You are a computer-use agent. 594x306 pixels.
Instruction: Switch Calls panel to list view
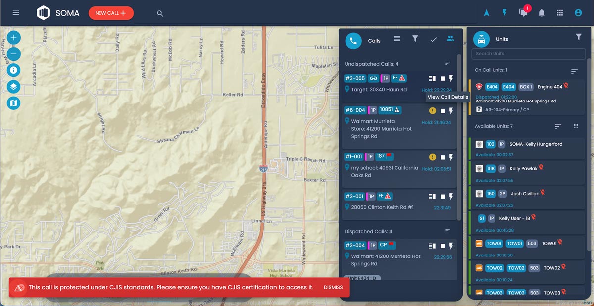397,39
